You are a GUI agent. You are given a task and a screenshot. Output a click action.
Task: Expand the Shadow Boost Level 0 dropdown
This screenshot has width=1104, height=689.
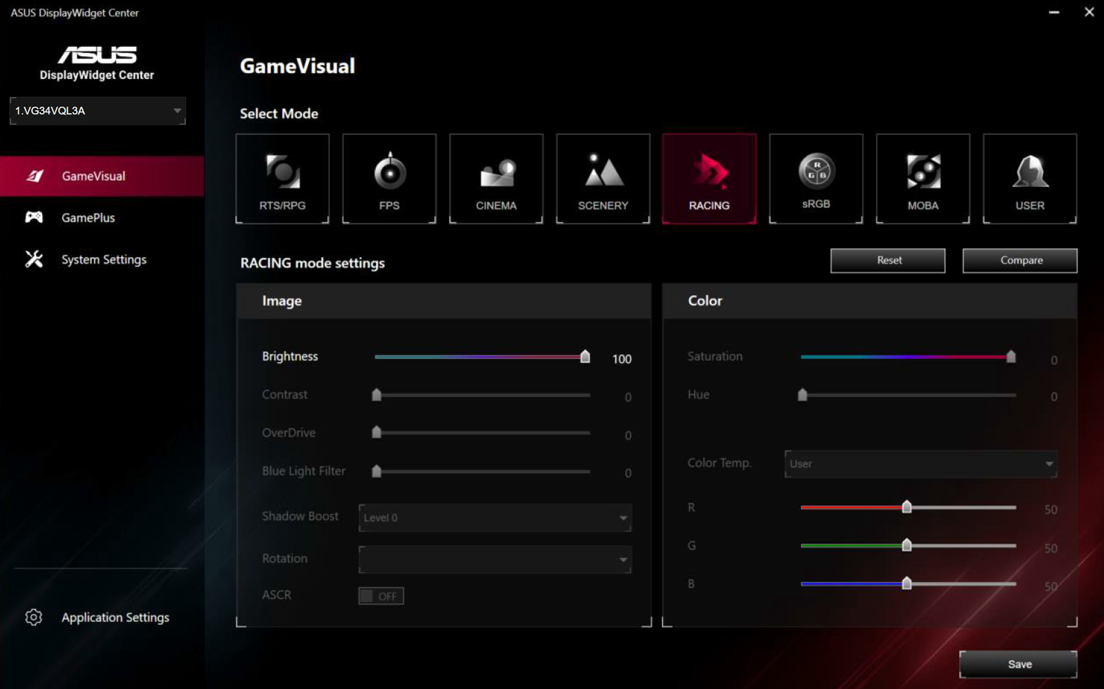point(495,518)
